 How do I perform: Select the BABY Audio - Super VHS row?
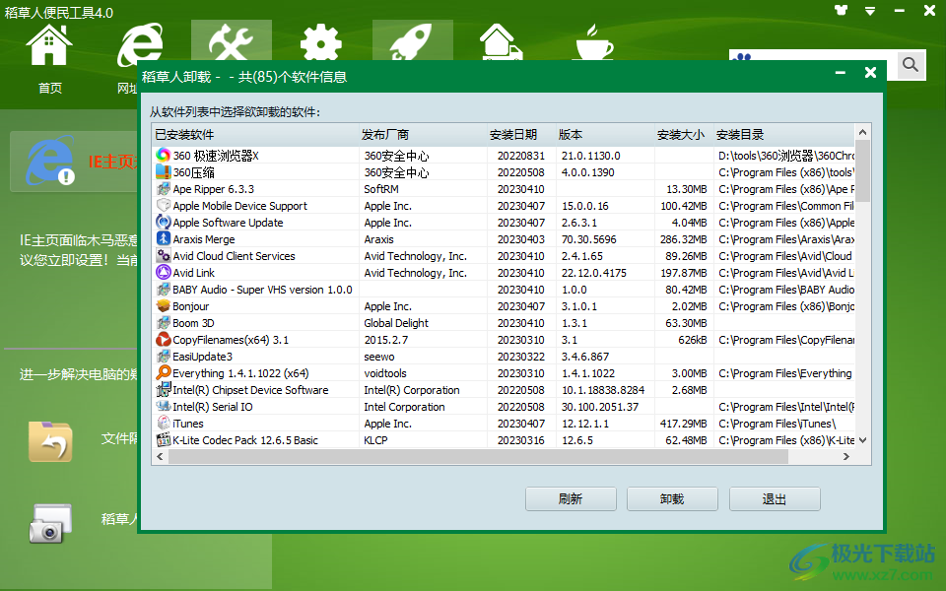tap(504, 290)
